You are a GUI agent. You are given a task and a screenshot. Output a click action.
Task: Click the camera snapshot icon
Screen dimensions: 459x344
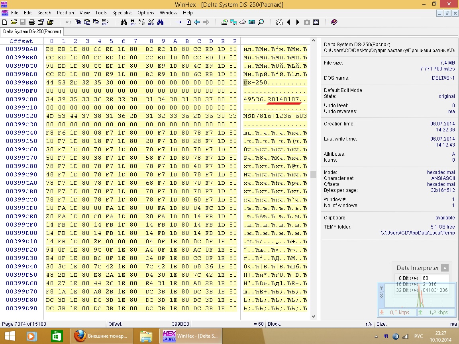click(x=307, y=22)
